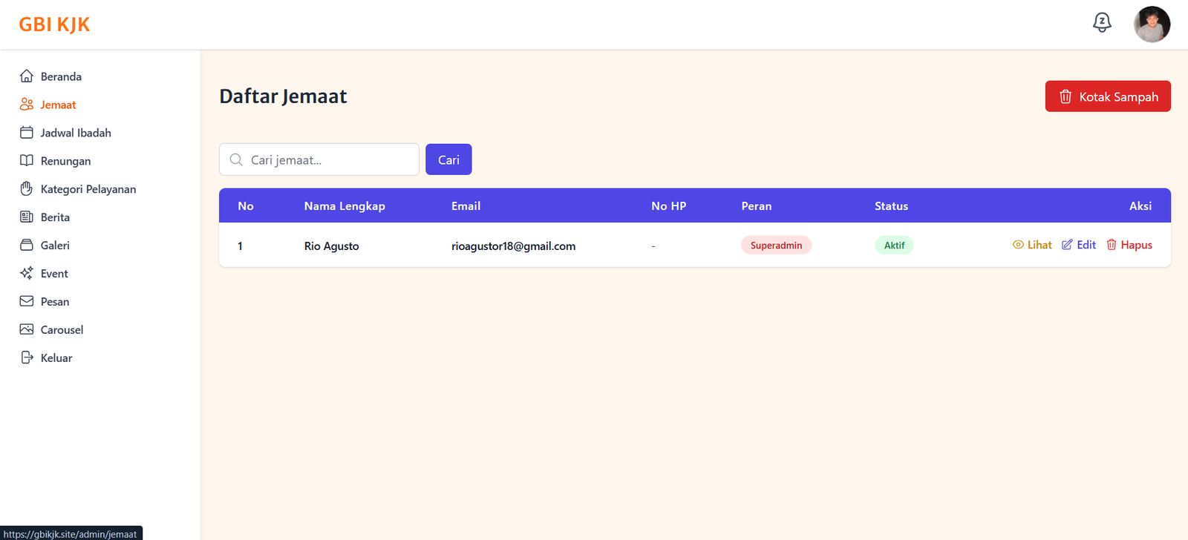Open the Berita menu item
Viewport: 1188px width, 540px height.
(x=55, y=217)
